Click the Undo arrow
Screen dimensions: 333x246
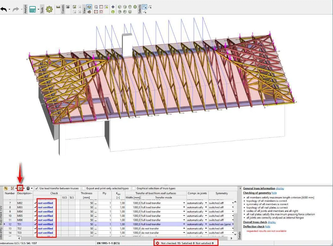(x=4, y=9)
